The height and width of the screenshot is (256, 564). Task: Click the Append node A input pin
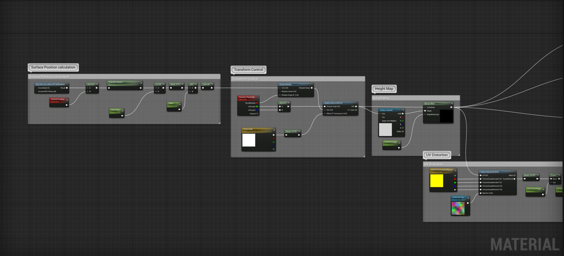pos(280,106)
